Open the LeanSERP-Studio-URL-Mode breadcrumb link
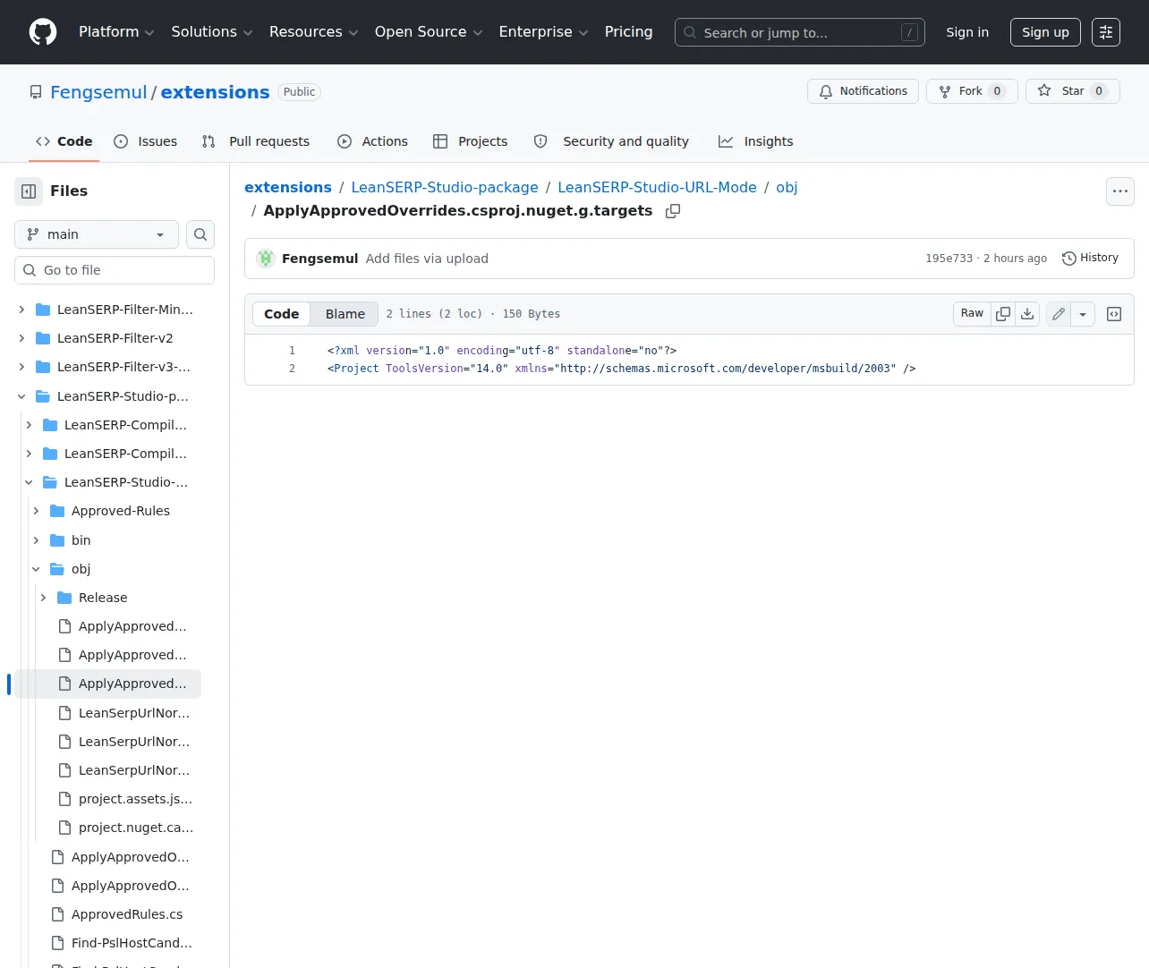Screen dimensions: 1149x968 click(x=657, y=188)
